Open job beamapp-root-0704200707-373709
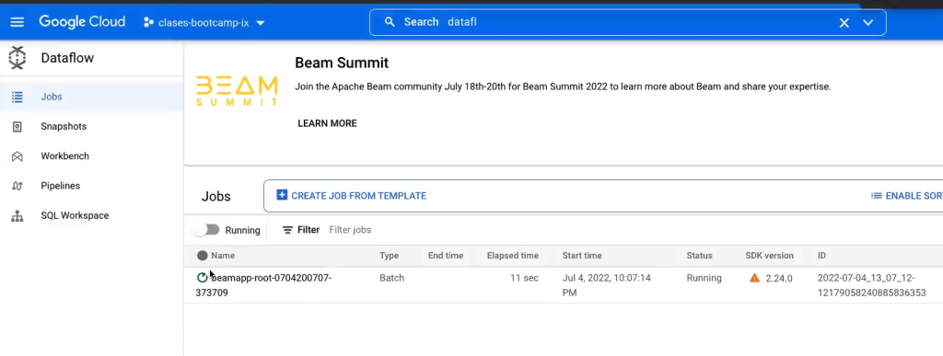This screenshot has height=356, width=943. coord(263,285)
